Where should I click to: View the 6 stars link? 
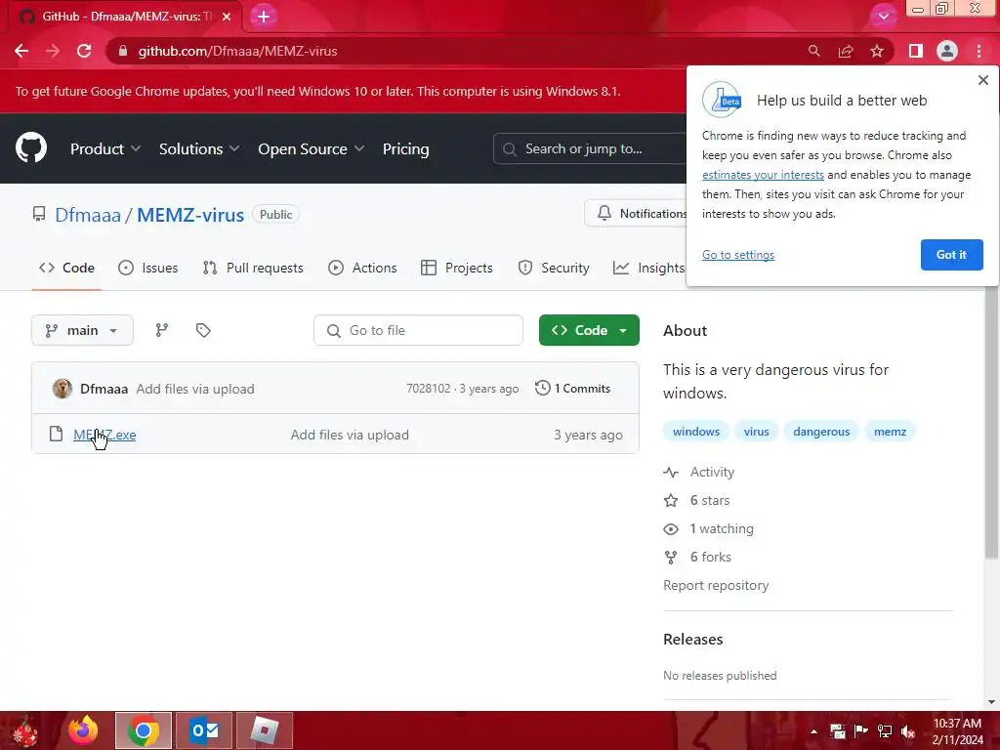(696, 501)
